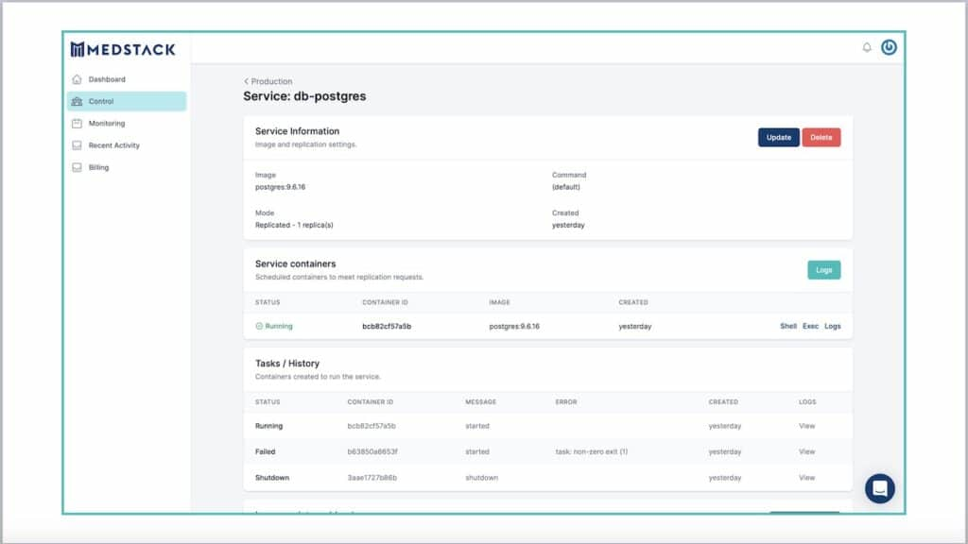
Task: Open Logs for service containers
Action: (824, 270)
